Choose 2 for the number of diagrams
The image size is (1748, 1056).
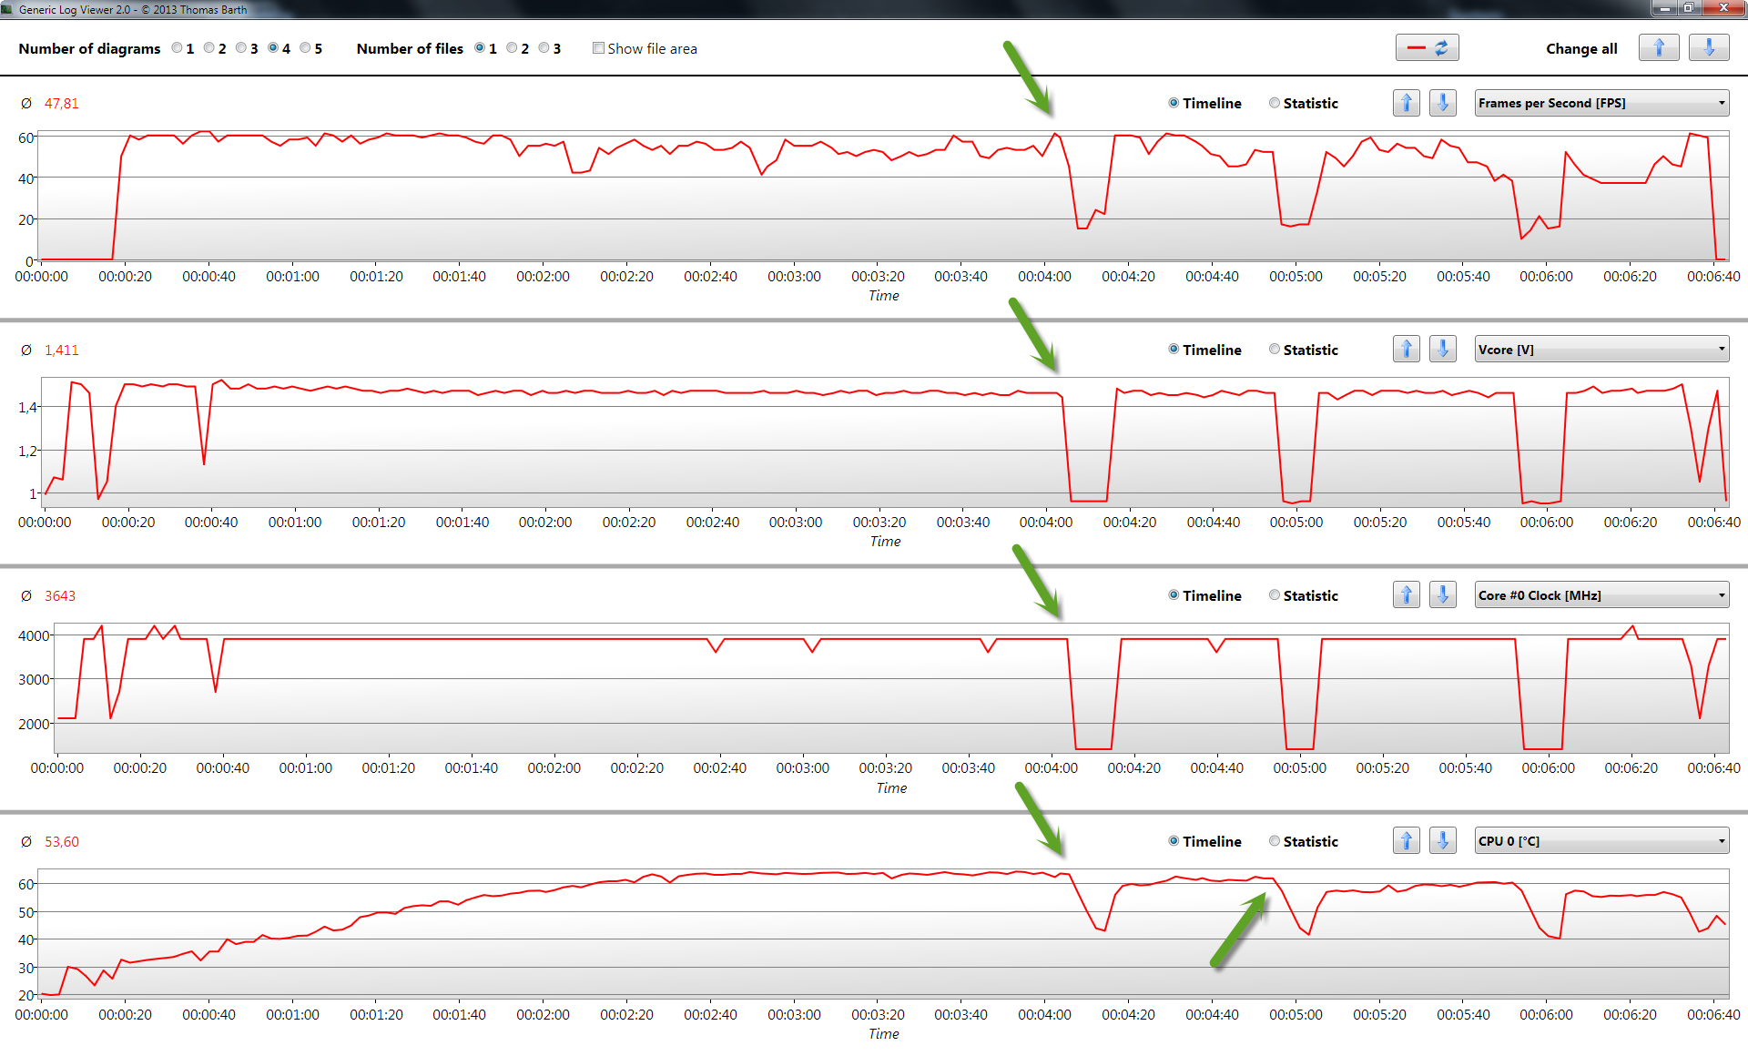[x=209, y=48]
